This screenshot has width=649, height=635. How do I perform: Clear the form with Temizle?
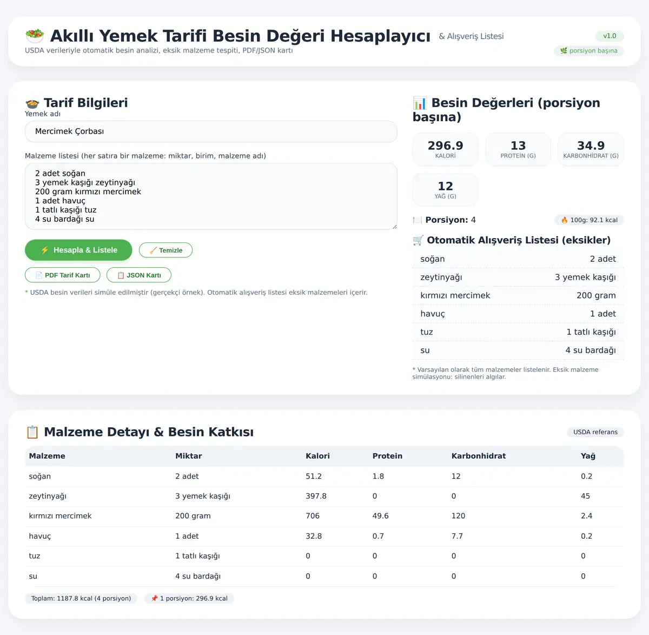coord(165,250)
